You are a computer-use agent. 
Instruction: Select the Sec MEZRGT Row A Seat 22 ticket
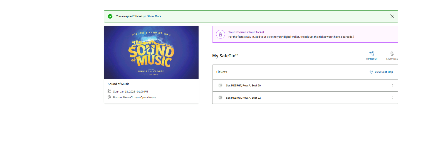(x=243, y=98)
